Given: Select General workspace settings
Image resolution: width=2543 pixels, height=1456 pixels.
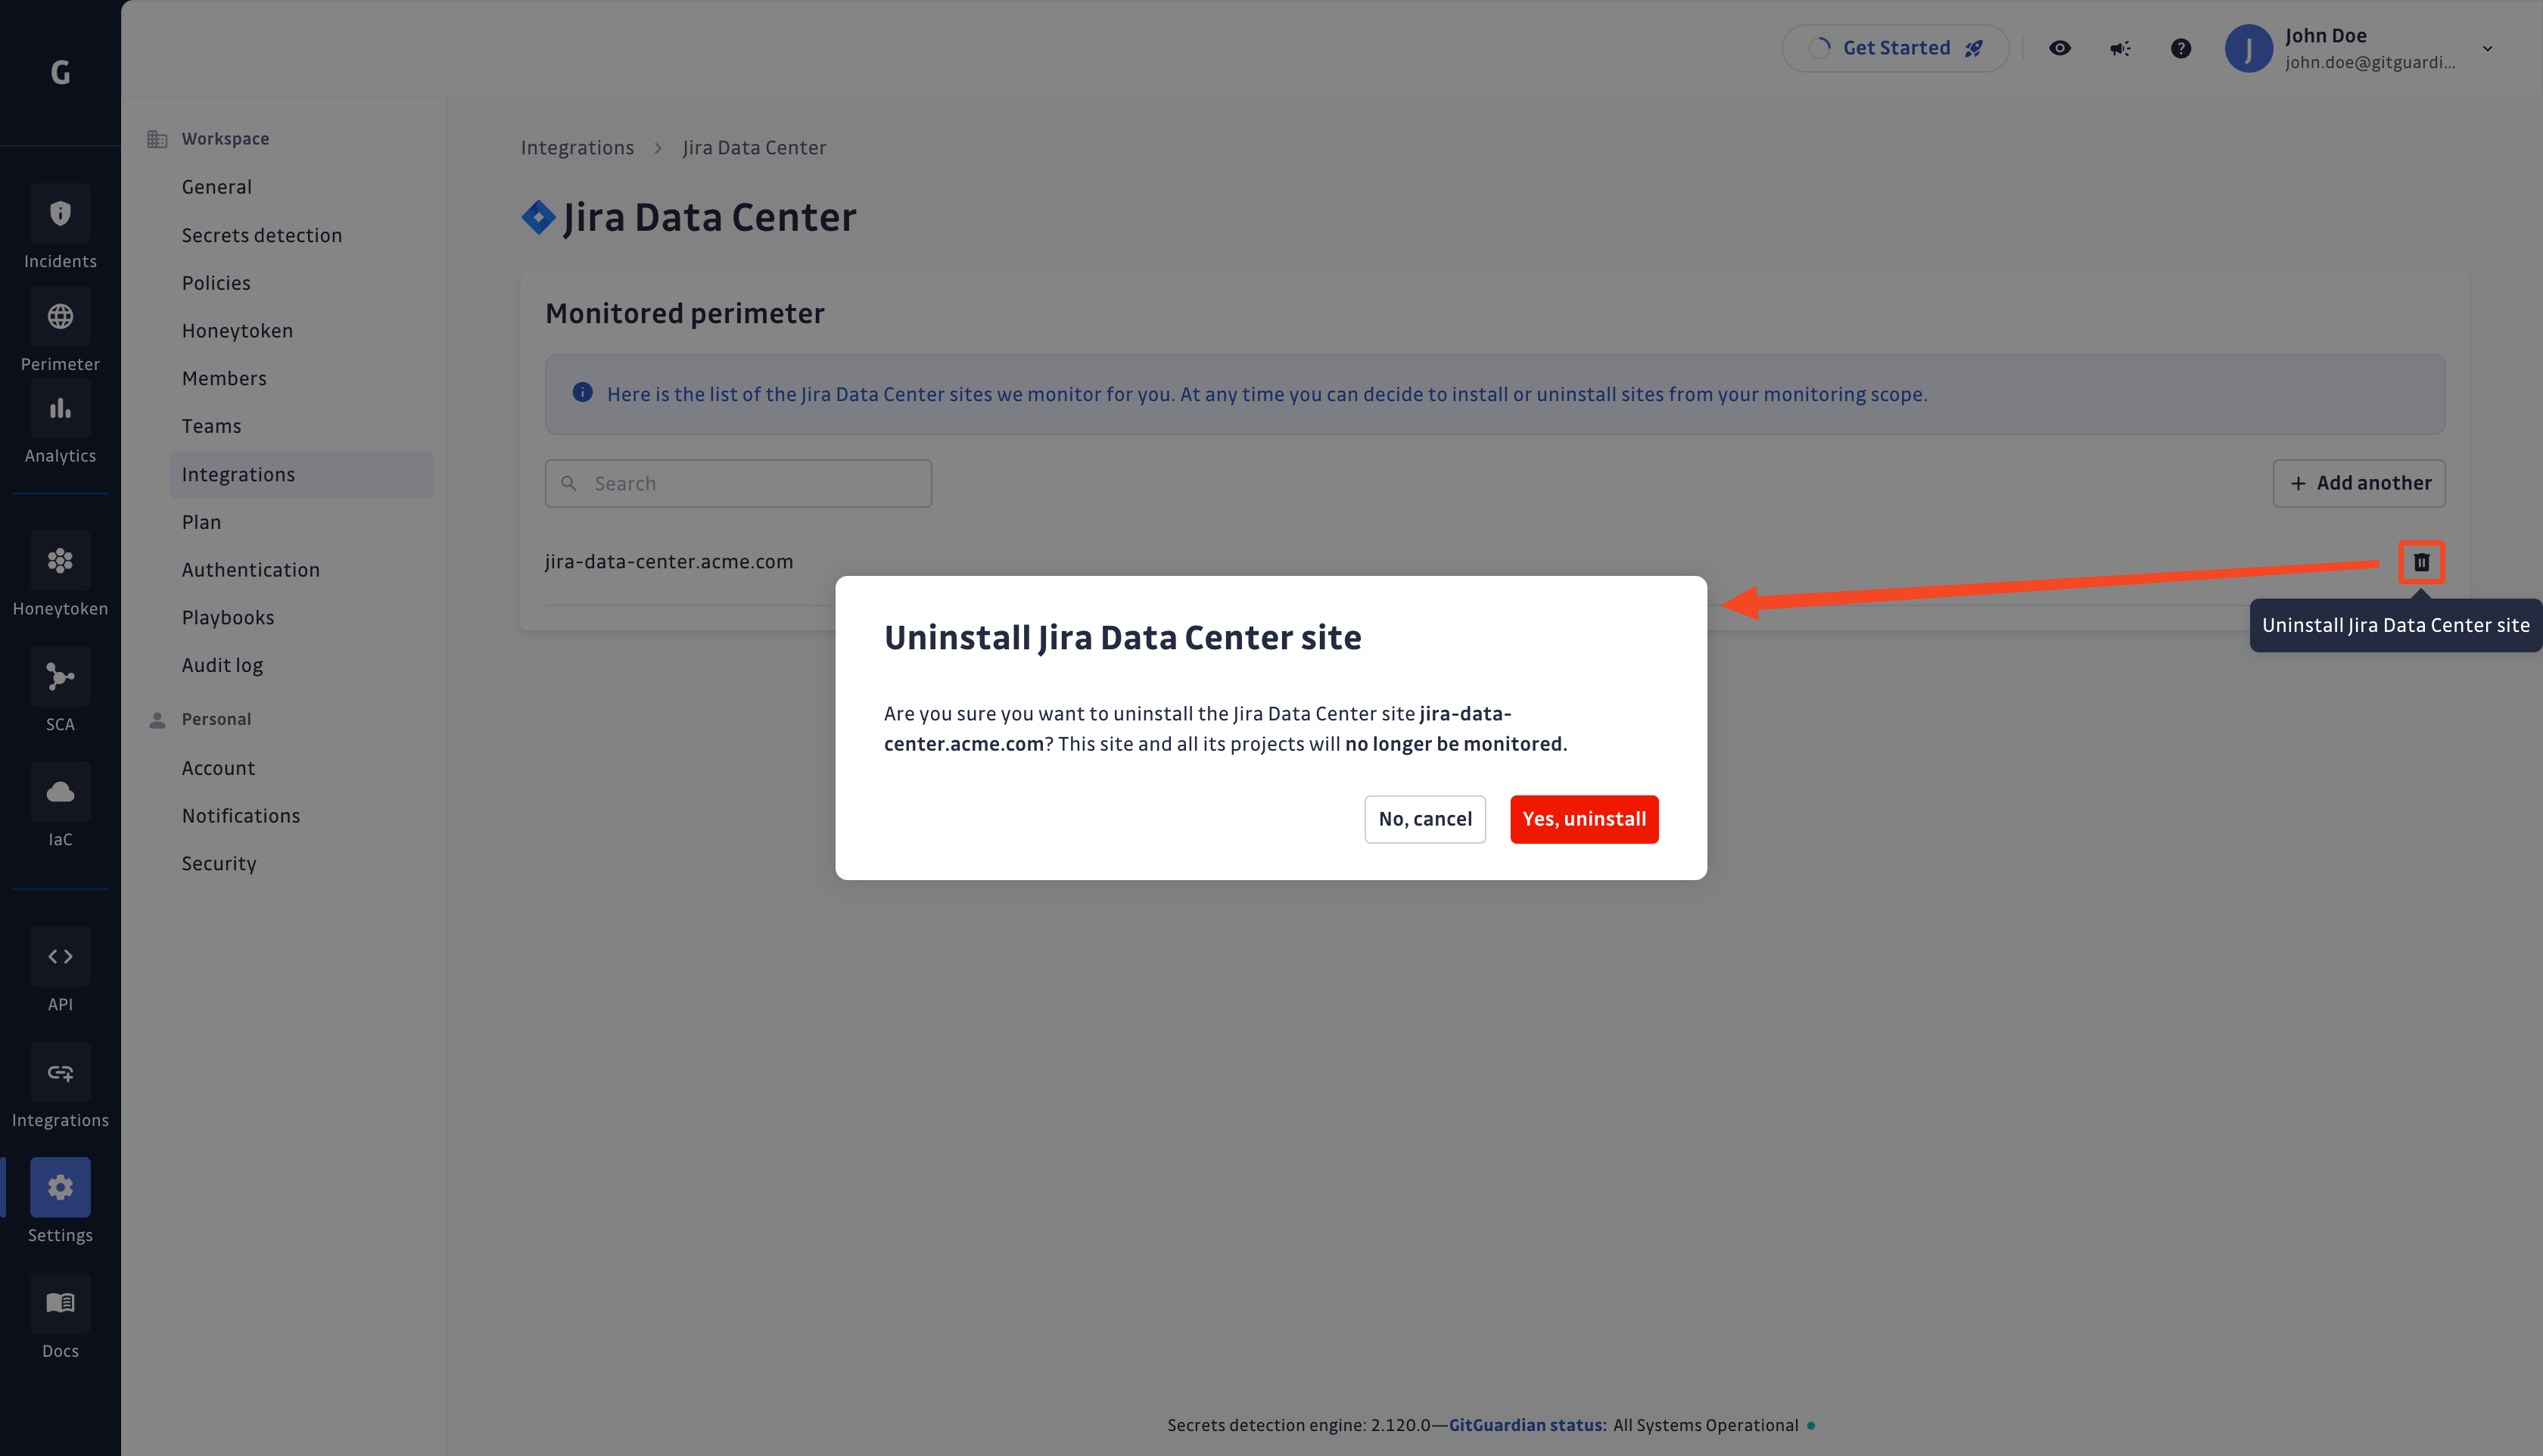Looking at the screenshot, I should point(216,185).
